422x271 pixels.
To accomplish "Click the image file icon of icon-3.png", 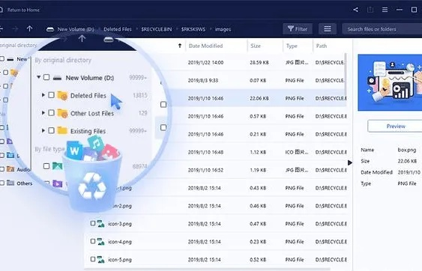I will pos(101,224).
